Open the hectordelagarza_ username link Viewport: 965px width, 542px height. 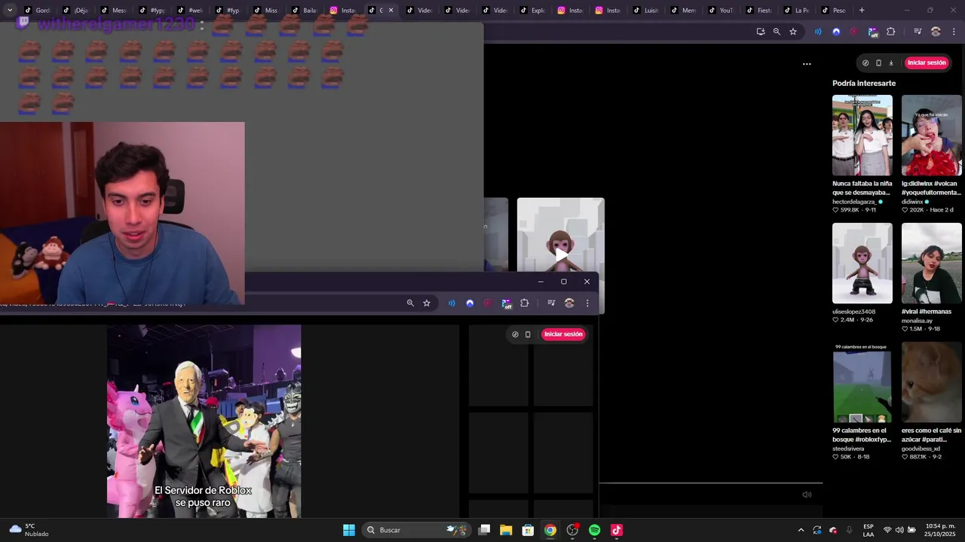[854, 202]
